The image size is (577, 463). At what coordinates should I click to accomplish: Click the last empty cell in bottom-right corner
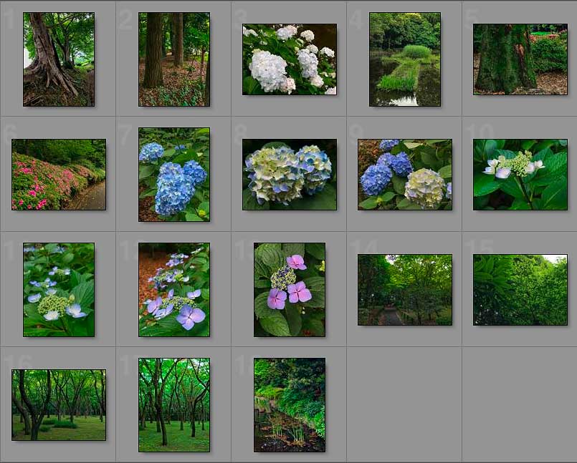(520, 405)
